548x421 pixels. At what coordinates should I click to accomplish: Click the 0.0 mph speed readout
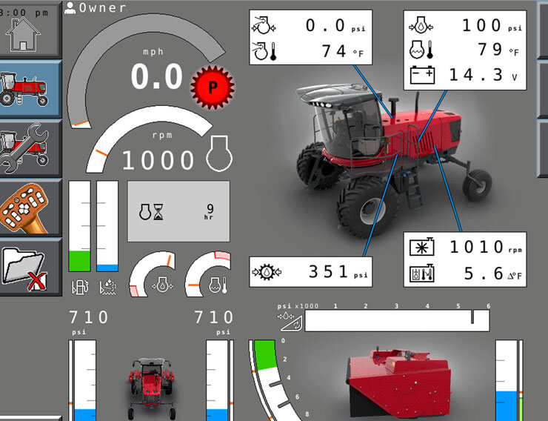coord(156,77)
